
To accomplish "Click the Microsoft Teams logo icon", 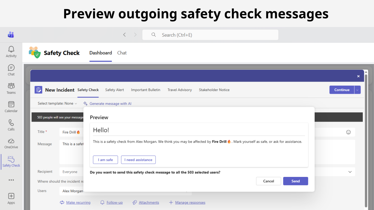I will tap(11, 35).
